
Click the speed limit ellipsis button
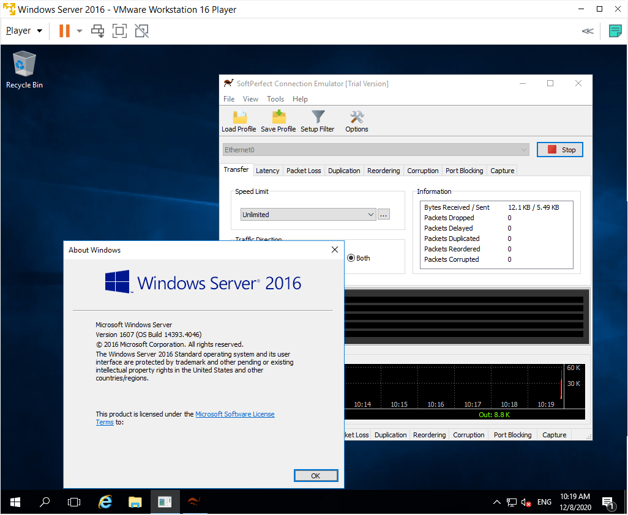(384, 215)
